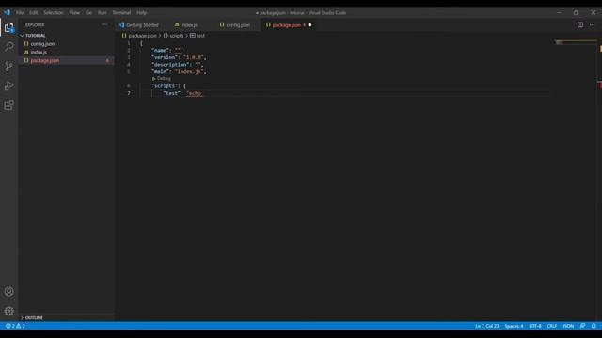Expand the OUTLINE section
Screen dimensions: 602x338
(x=34, y=317)
